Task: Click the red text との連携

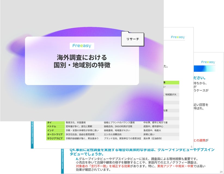Action: pos(200,140)
